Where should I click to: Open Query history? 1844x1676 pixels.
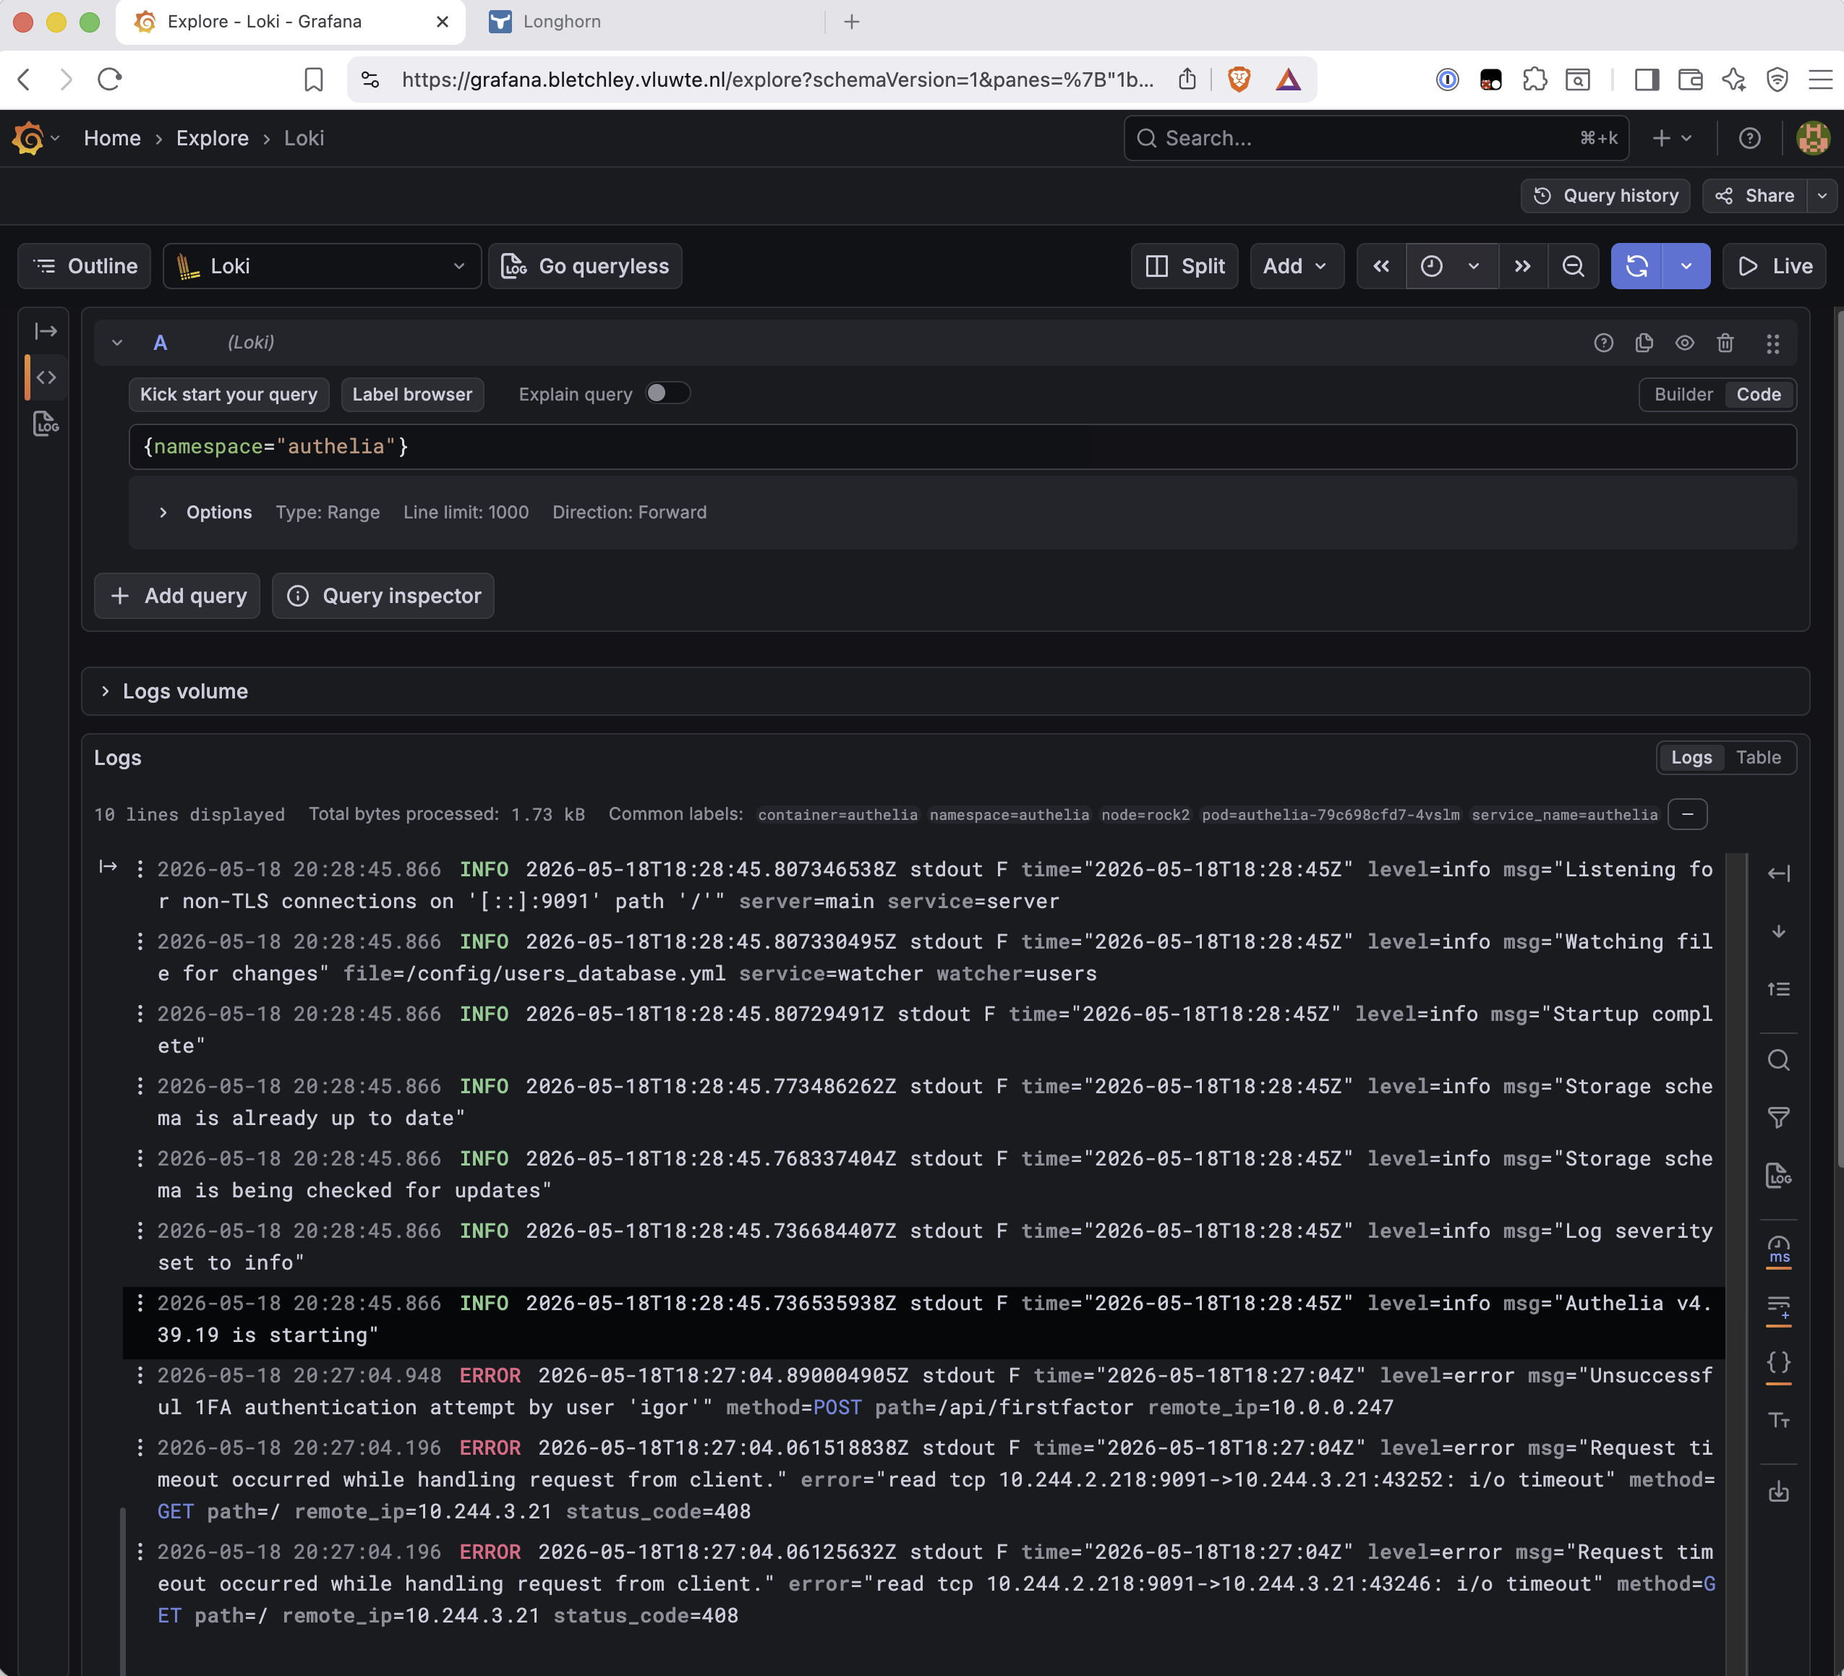click(1605, 196)
